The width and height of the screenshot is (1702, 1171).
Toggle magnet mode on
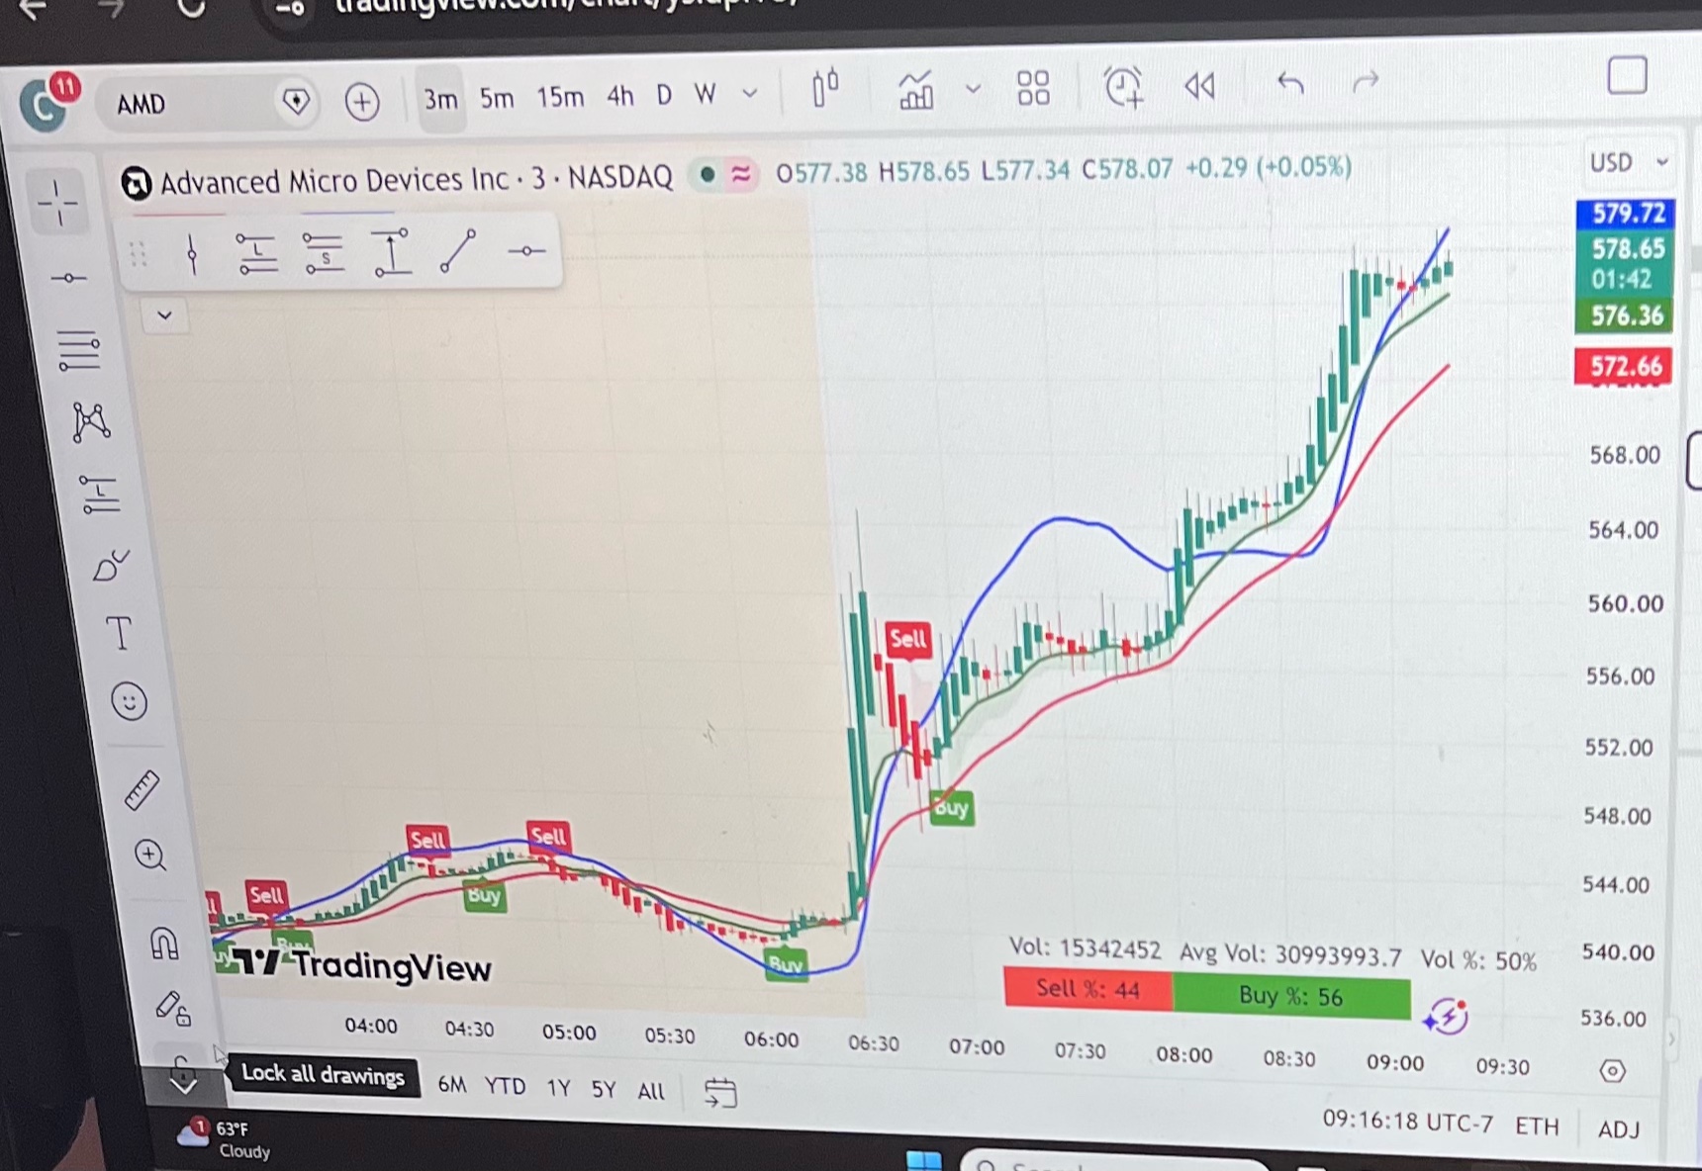164,943
